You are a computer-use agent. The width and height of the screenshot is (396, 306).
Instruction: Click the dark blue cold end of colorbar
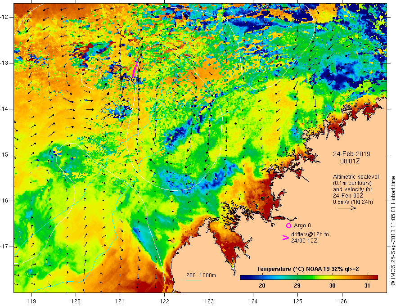click(245, 278)
